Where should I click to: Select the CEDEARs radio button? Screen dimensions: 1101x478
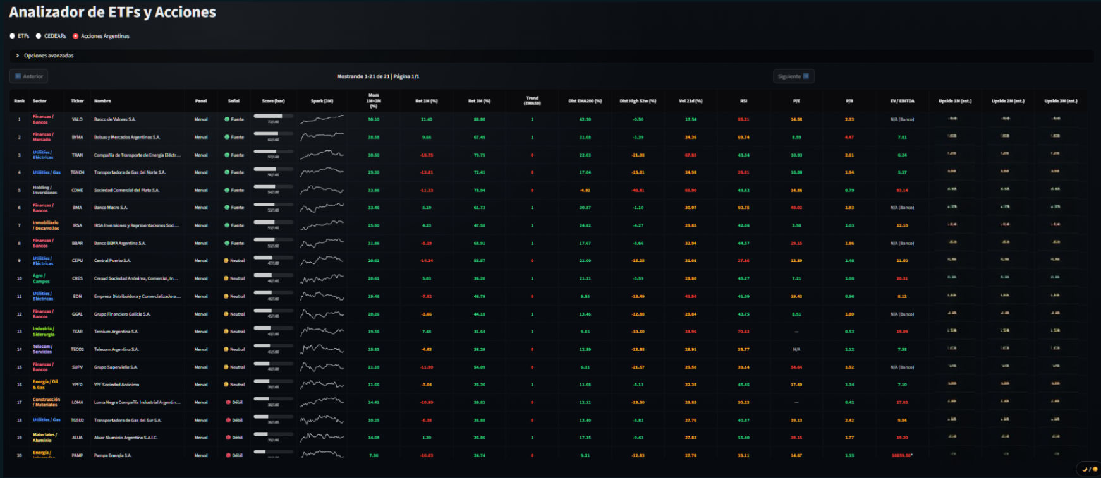click(x=39, y=36)
